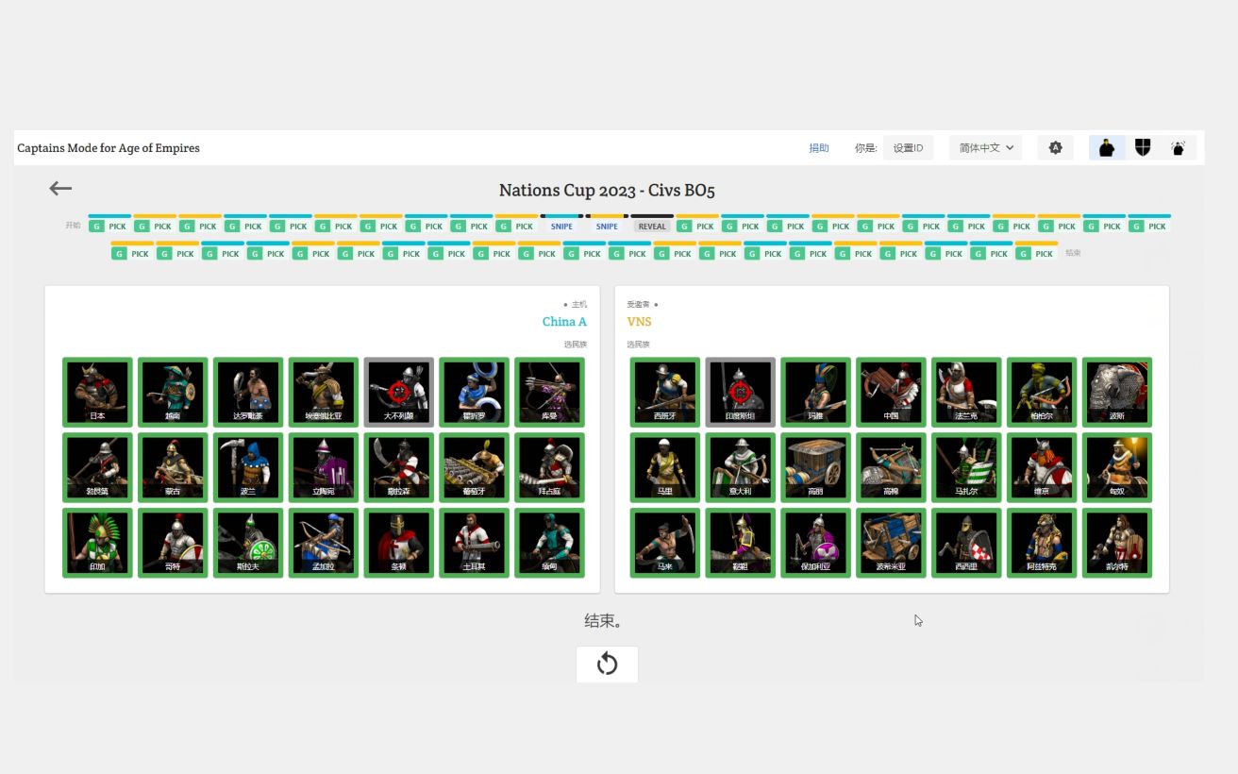Click the VNS team name

(639, 322)
